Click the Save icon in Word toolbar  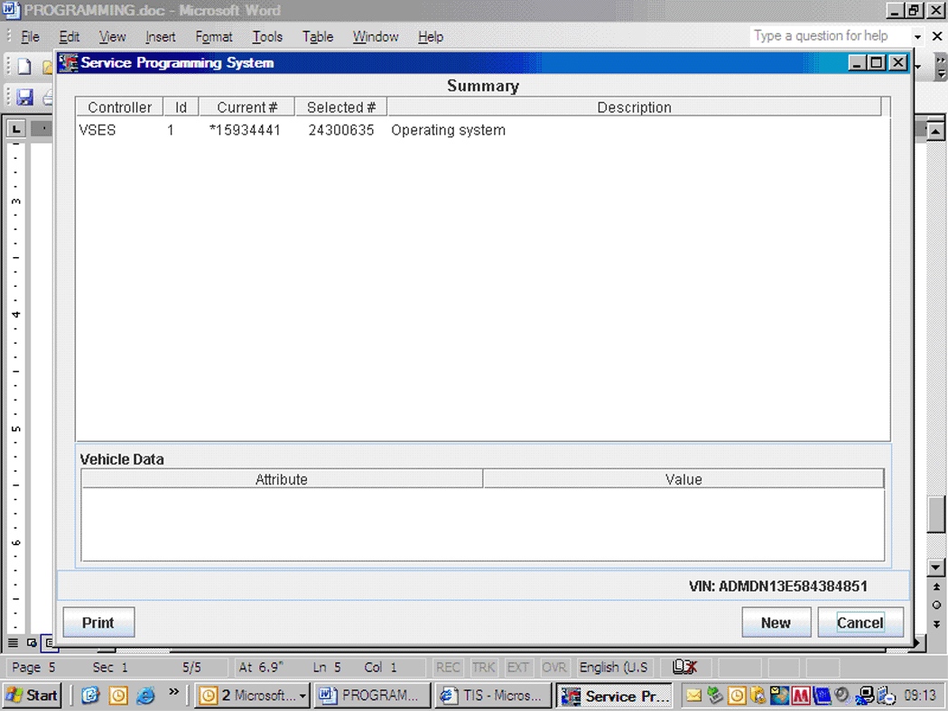pos(24,97)
